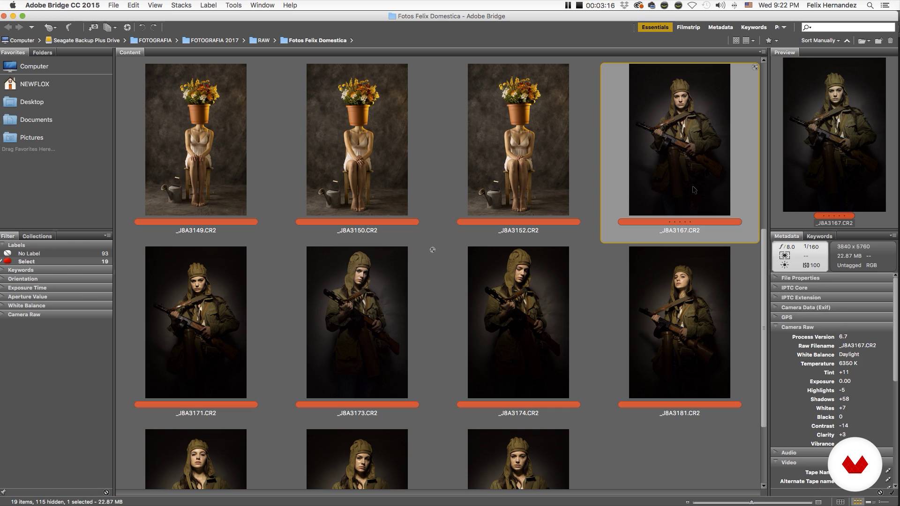This screenshot has height=506, width=900.
Task: Click FOTOGRAFIA 2017 in path bar
Action: point(210,40)
